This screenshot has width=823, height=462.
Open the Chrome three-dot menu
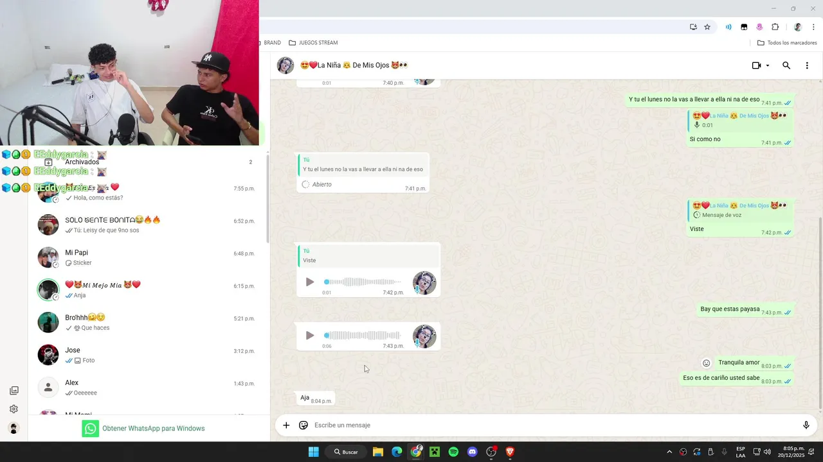click(813, 27)
